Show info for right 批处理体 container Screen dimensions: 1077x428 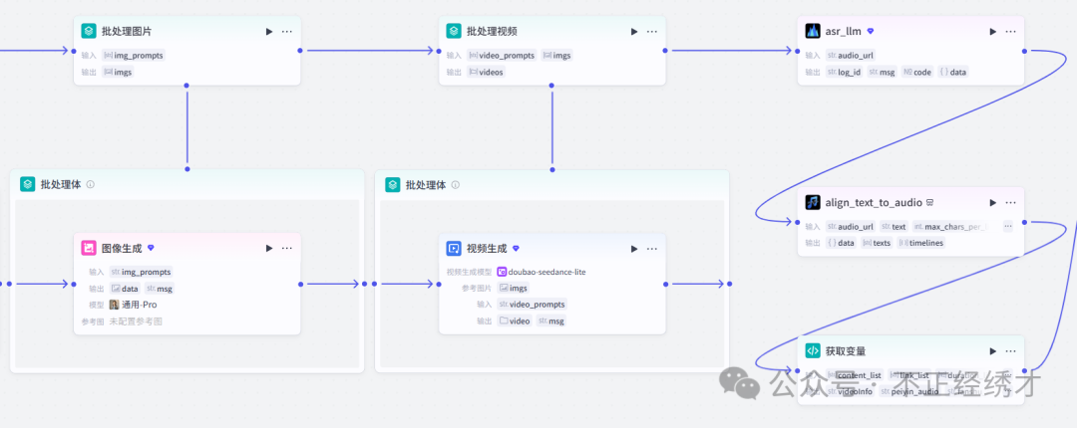pos(456,185)
